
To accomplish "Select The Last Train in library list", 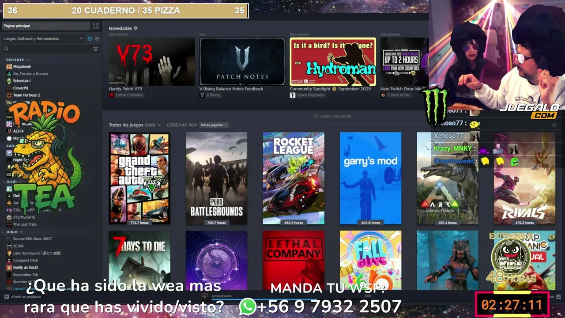I will click(25, 224).
